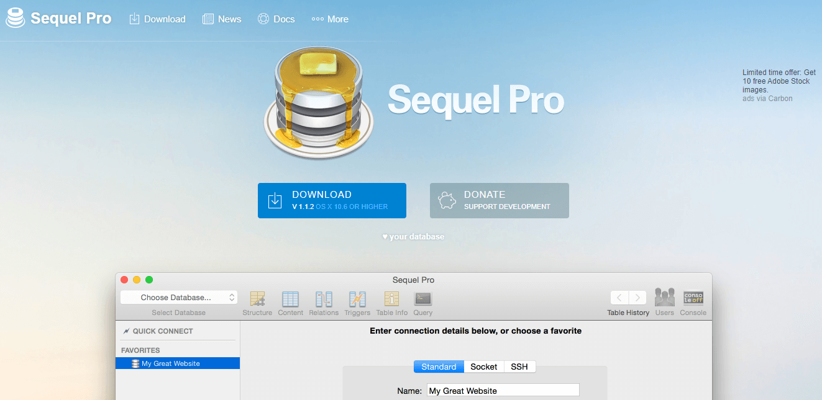
Task: Select the Table Info toolbar icon
Action: click(x=391, y=304)
